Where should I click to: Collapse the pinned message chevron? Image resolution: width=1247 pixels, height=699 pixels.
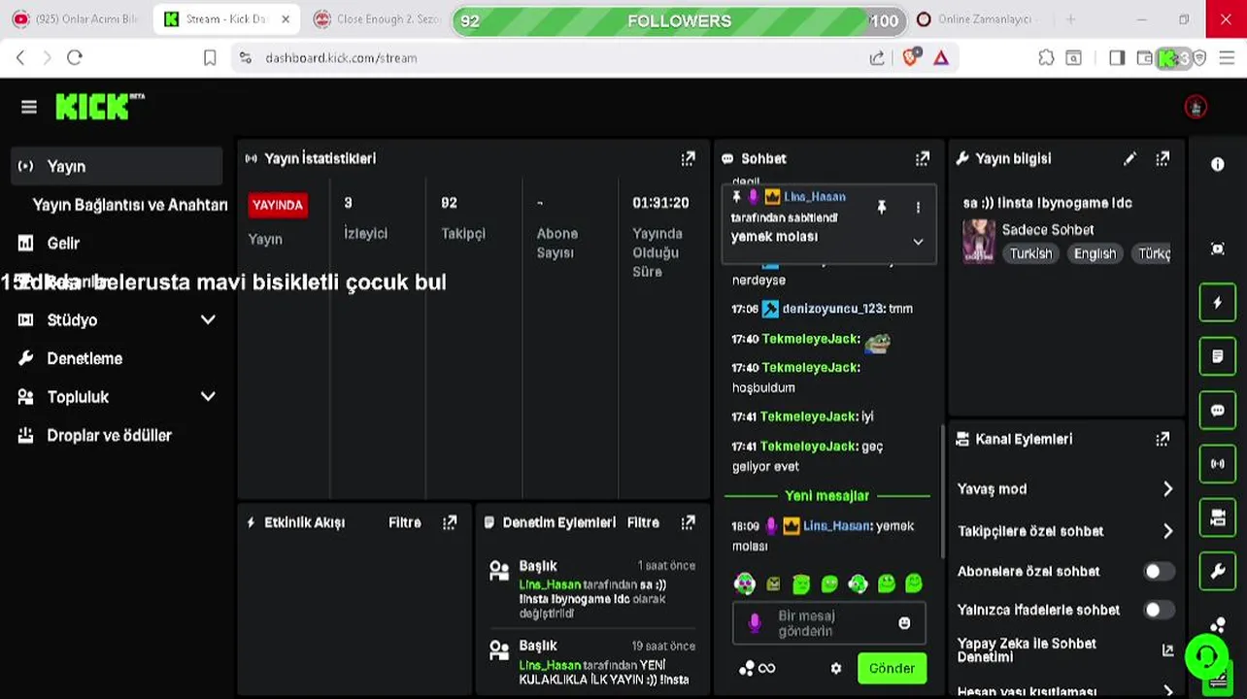918,242
